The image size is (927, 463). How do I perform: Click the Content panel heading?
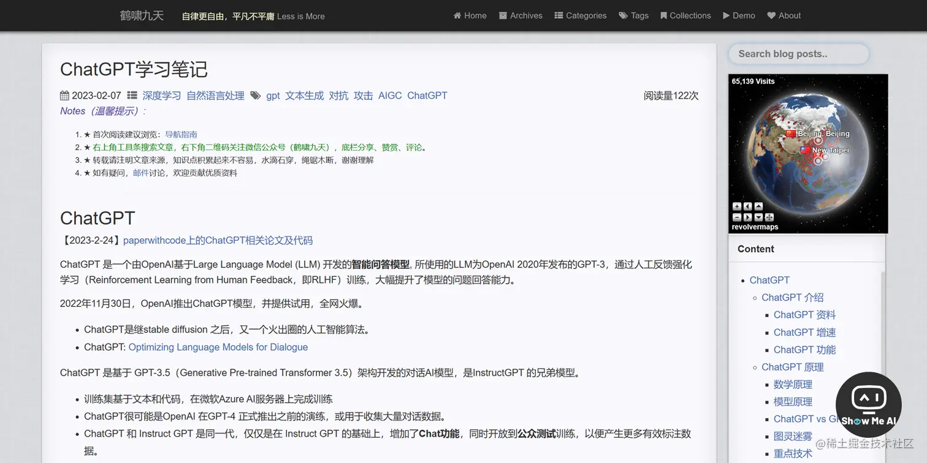pos(755,249)
